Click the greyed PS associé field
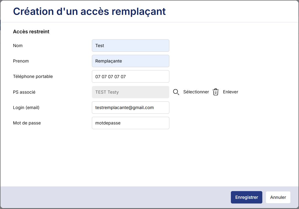This screenshot has height=209, width=299. (130, 92)
